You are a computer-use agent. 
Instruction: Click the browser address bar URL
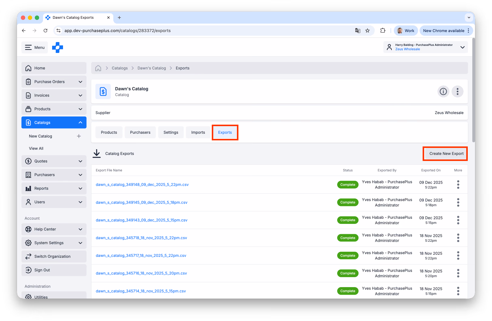pos(118,31)
